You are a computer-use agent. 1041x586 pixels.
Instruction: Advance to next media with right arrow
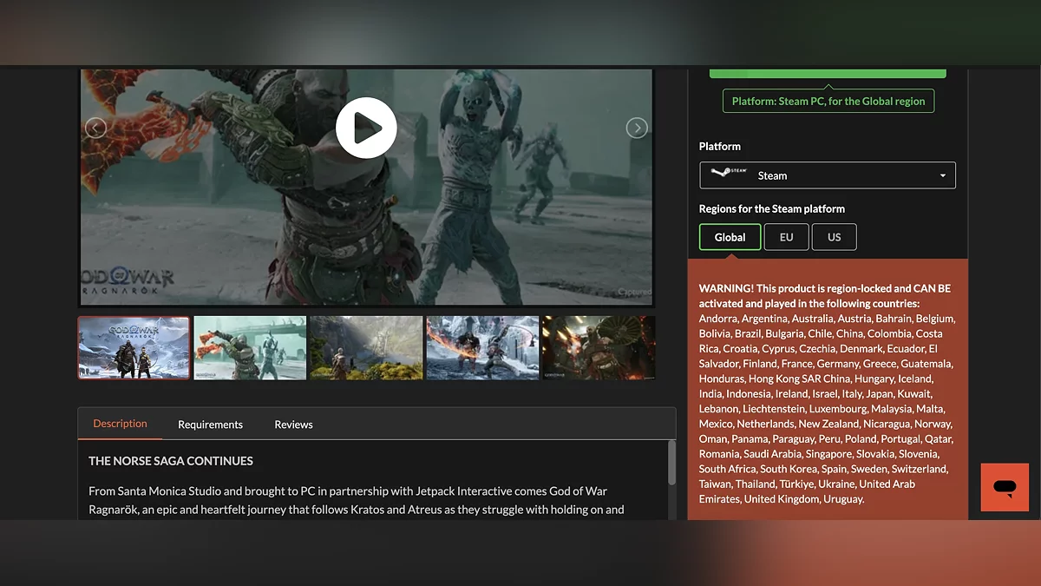(637, 128)
